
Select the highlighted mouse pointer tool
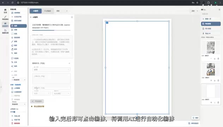(18, 26)
